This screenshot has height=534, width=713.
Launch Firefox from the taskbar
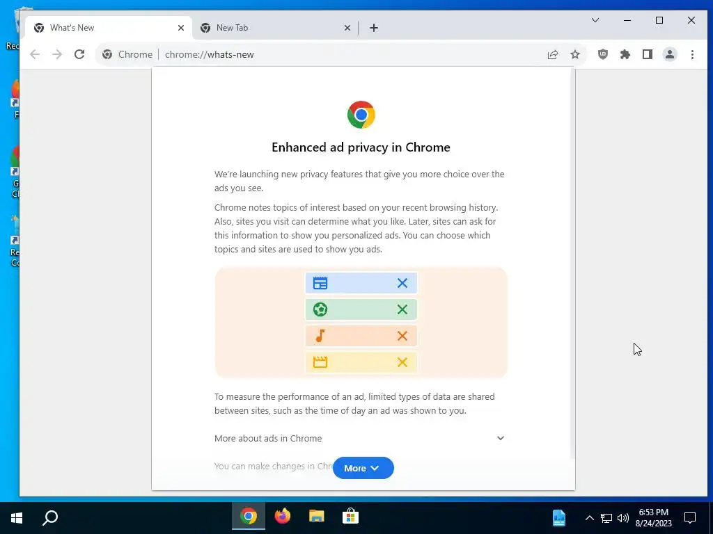click(x=283, y=517)
